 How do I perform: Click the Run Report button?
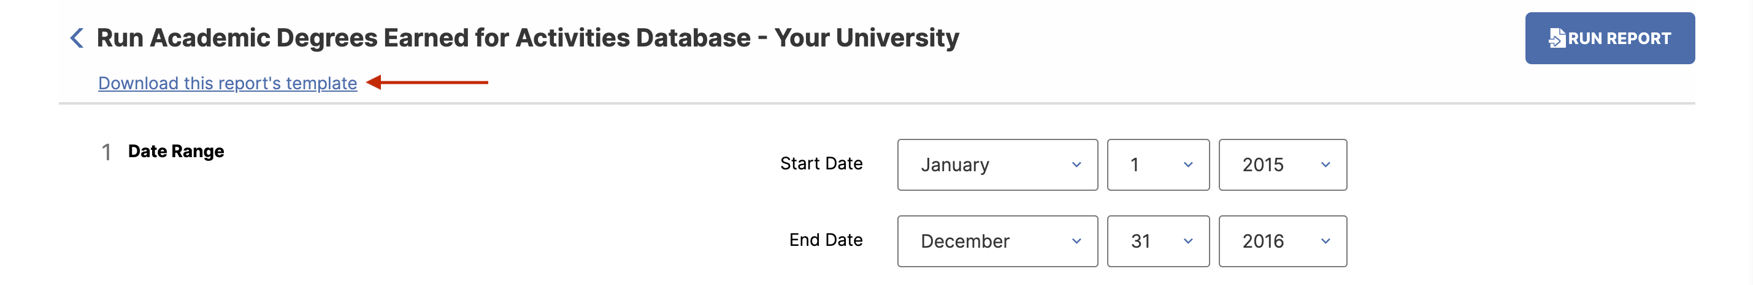coord(1609,38)
